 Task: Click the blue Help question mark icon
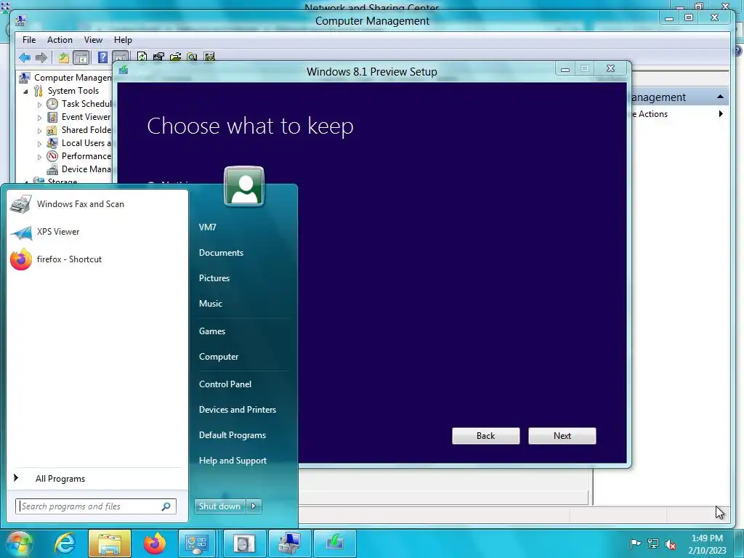[102, 58]
